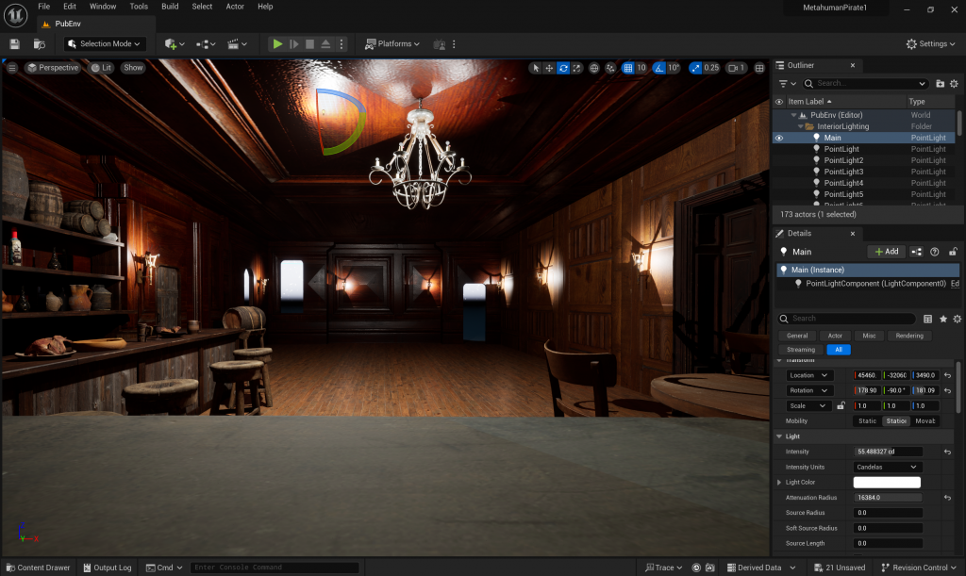Toggle rotation angle snapping

[659, 68]
